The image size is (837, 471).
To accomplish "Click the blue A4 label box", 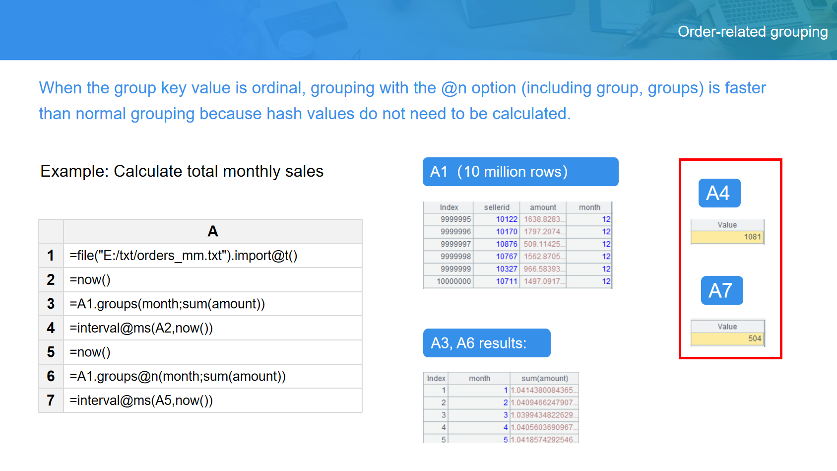I will tap(719, 193).
